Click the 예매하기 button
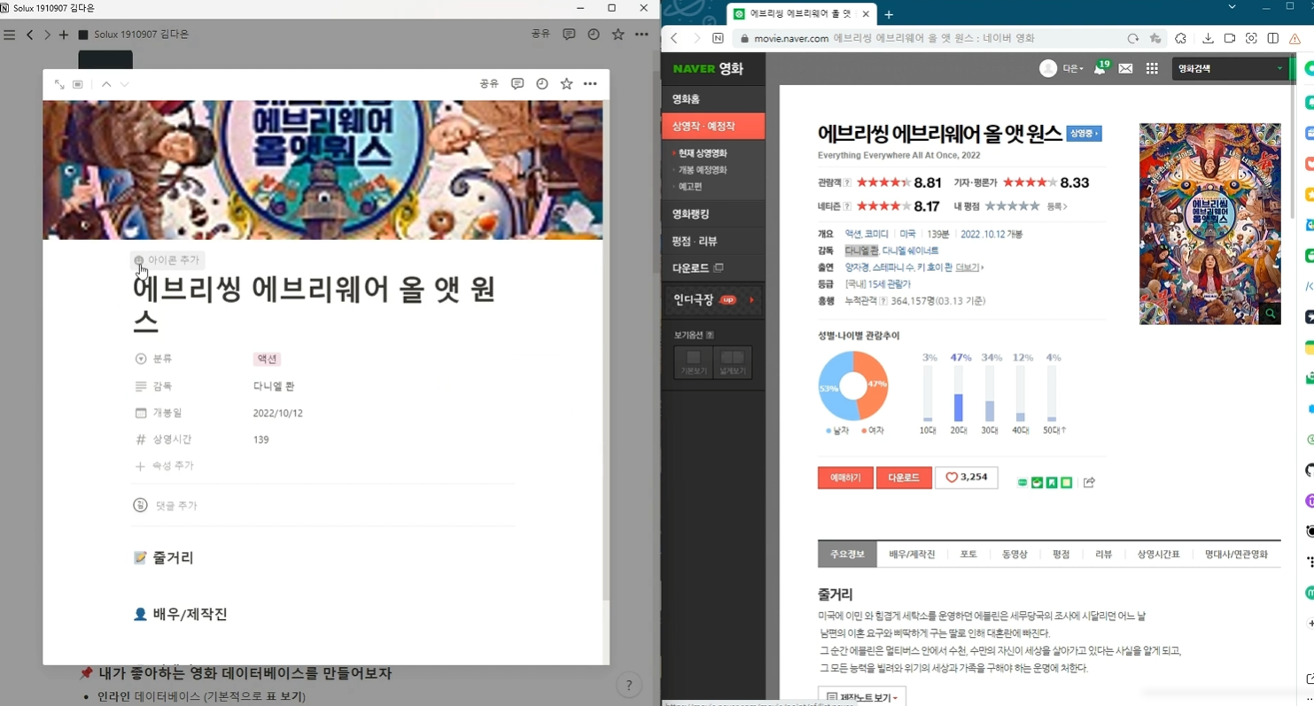This screenshot has width=1314, height=706. (845, 477)
